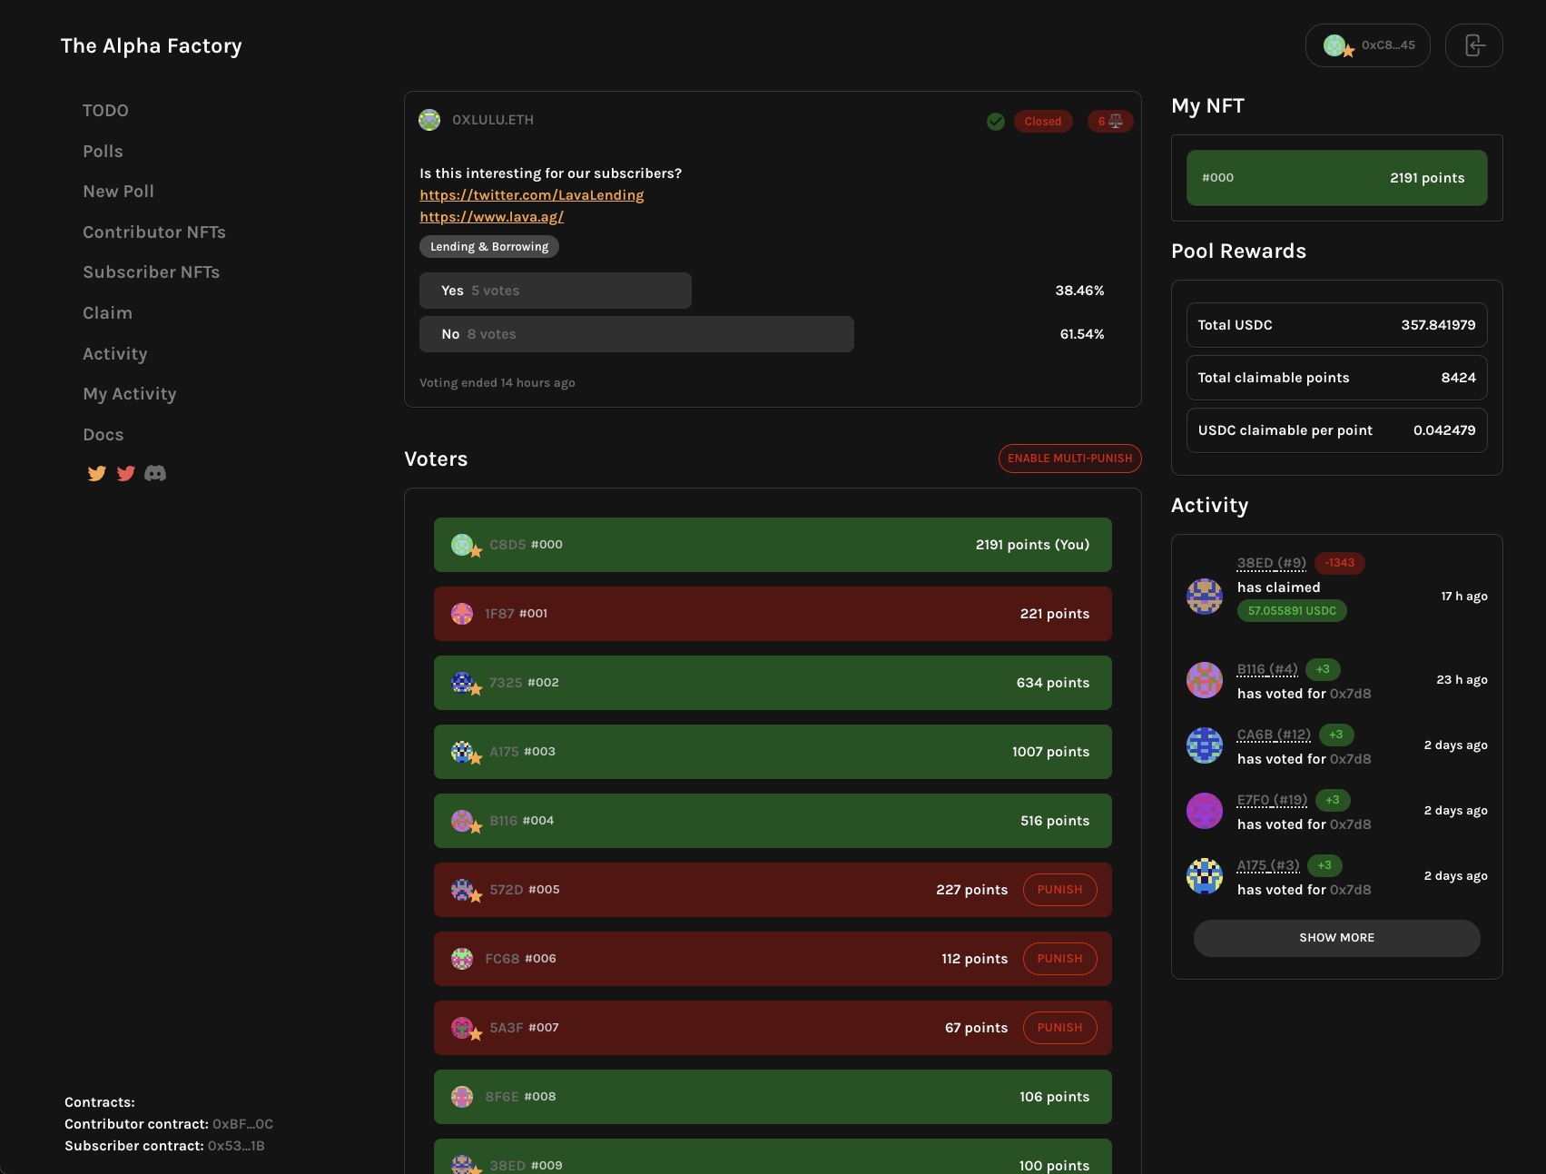This screenshot has height=1174, width=1546.
Task: Show more activity entries
Action: click(1336, 938)
